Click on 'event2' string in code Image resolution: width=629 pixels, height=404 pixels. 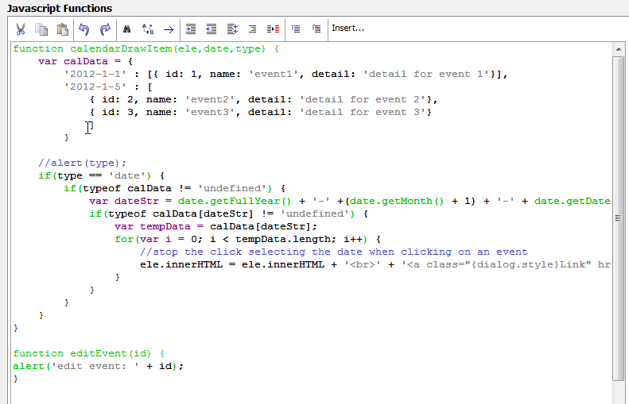pos(210,100)
